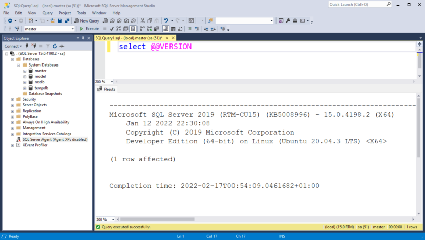The height and width of the screenshot is (240, 425).
Task: Click the New Query button
Action: coord(87,20)
